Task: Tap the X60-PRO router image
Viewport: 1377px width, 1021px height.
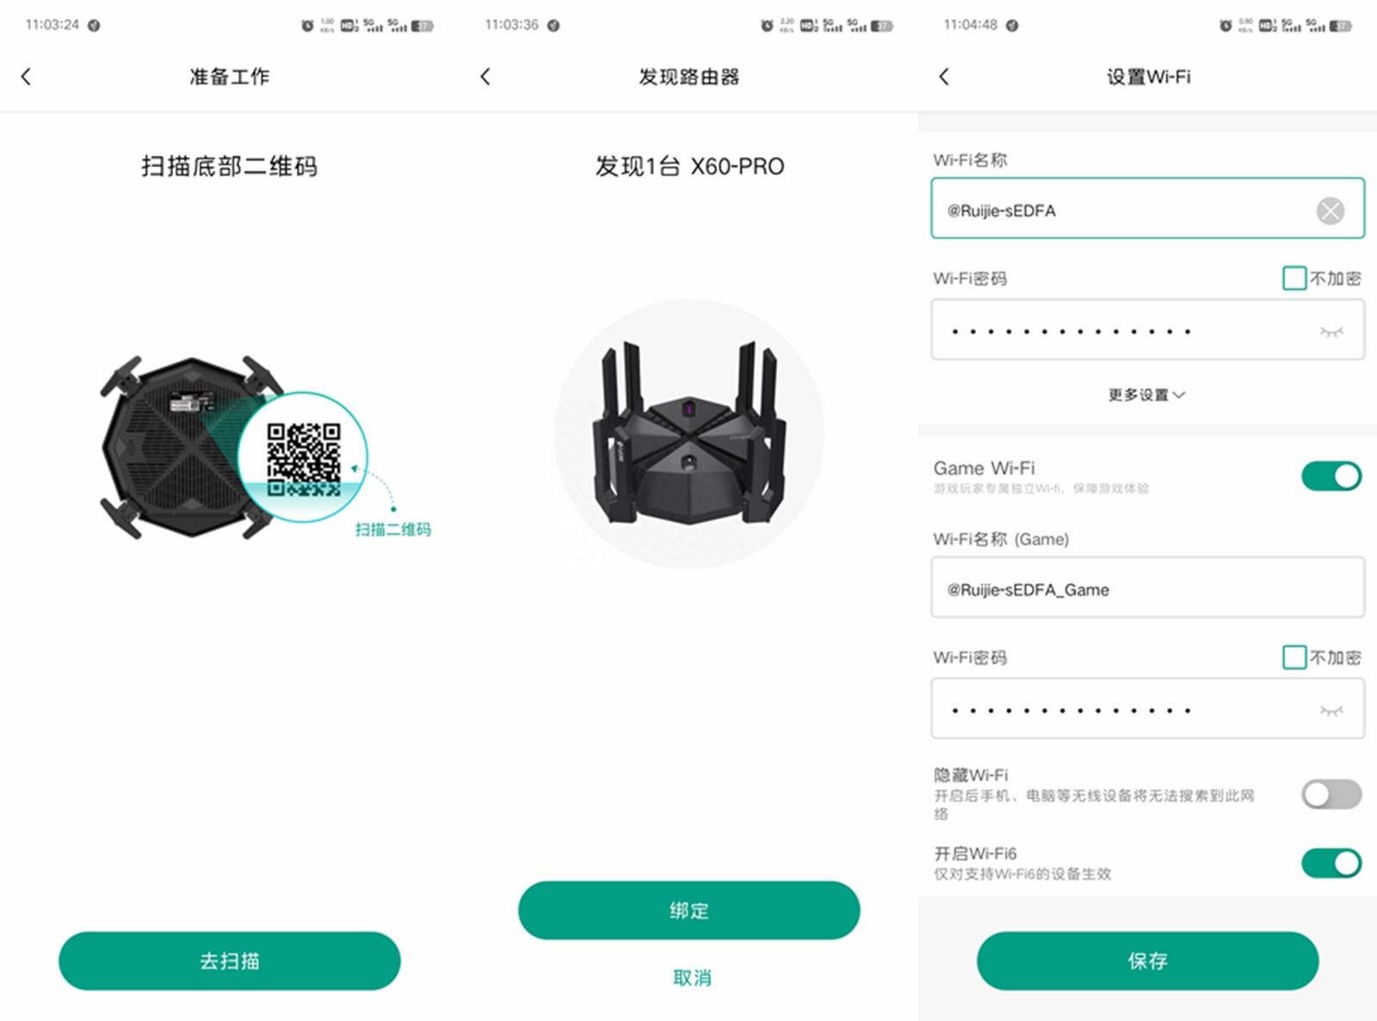Action: point(688,433)
